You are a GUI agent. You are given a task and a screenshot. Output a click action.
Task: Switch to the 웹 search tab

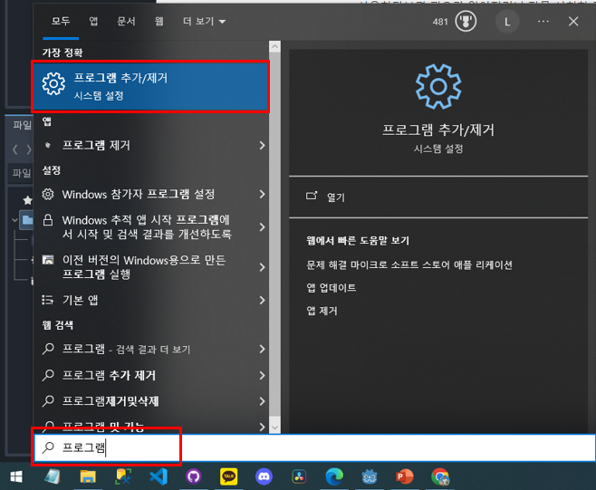(x=159, y=22)
